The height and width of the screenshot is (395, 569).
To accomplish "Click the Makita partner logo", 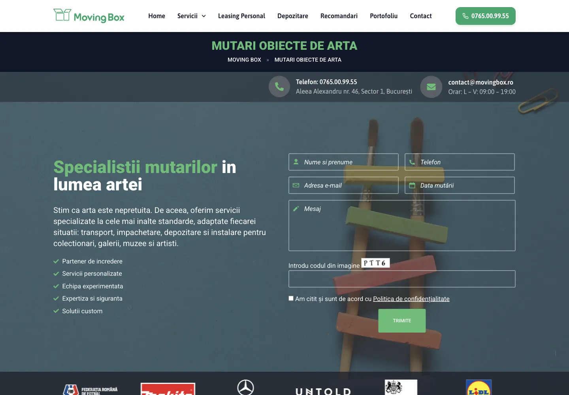I will click(168, 389).
